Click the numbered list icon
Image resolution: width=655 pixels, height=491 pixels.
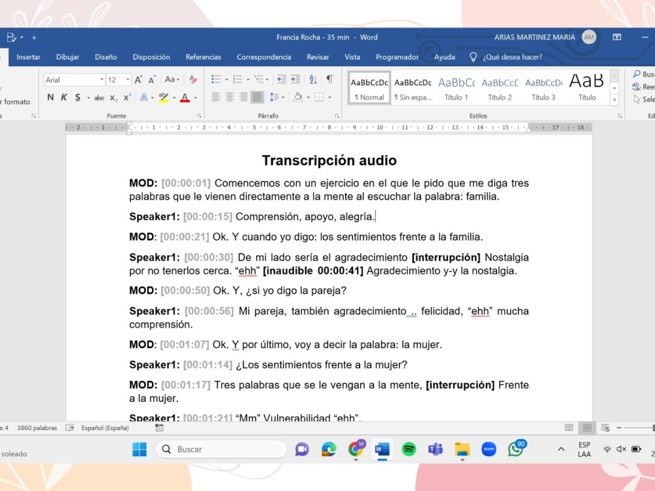click(237, 79)
